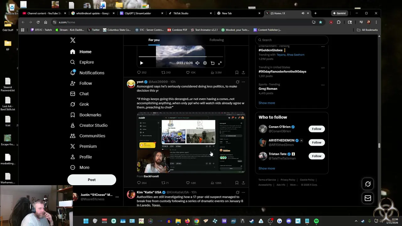This screenshot has height=226, width=402.
Task: Open the Windows Start menu
Action: 86,221
